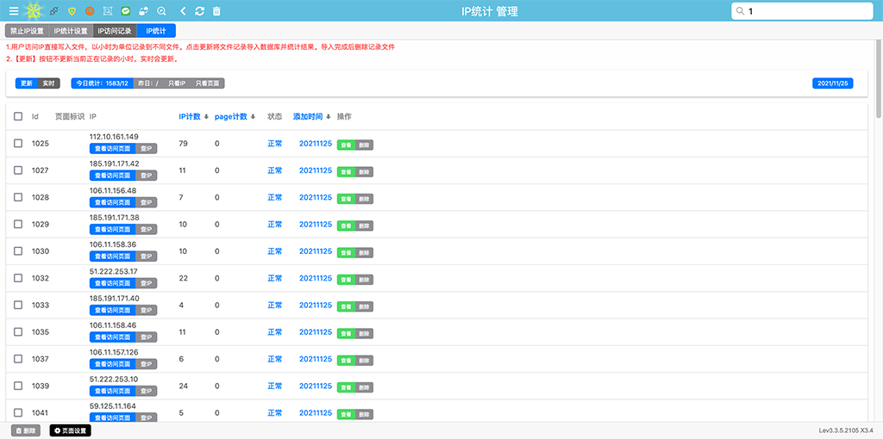Click the magnifier zoom icon in toolbar
The height and width of the screenshot is (439, 883).
[x=161, y=11]
